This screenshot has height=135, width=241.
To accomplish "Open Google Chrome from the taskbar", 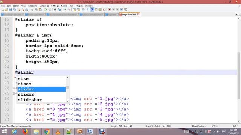I will (x=47, y=132).
